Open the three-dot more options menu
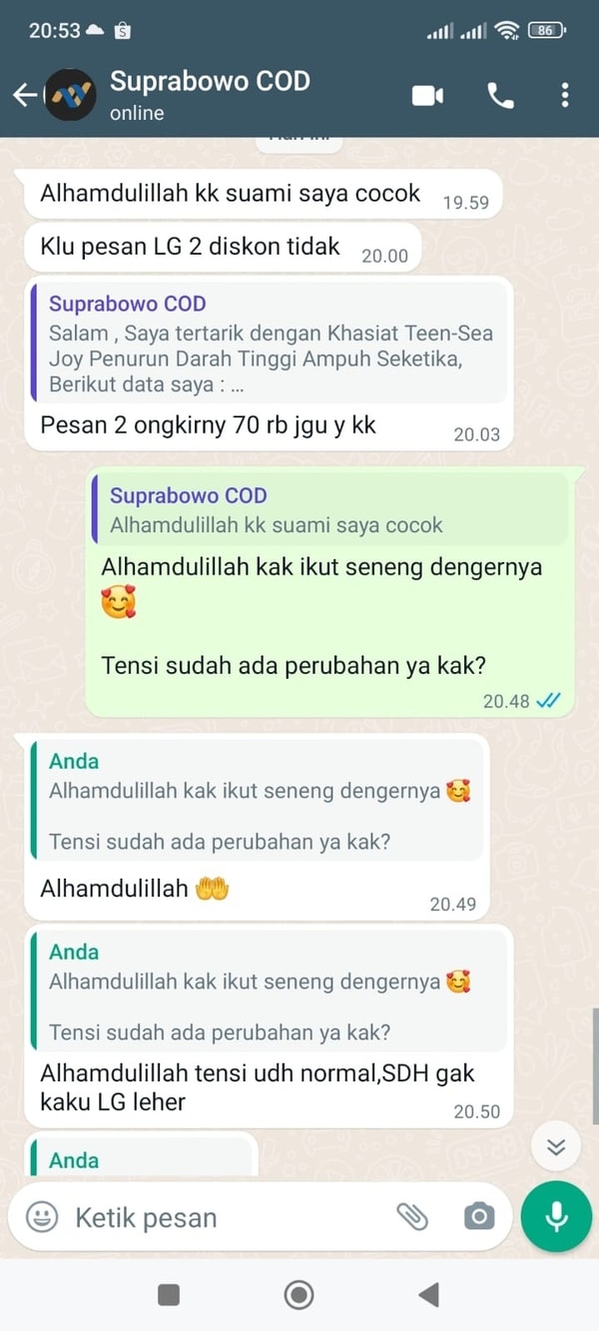 (565, 95)
